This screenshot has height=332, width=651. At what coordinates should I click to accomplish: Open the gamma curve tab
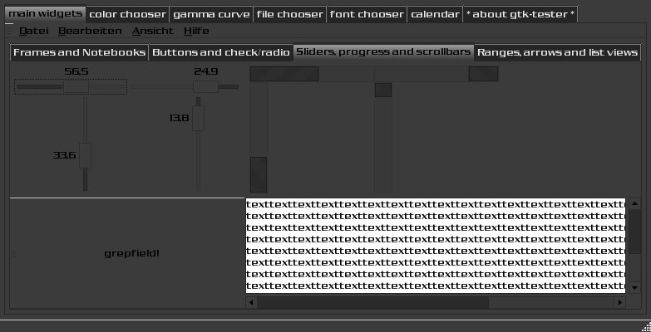[211, 14]
